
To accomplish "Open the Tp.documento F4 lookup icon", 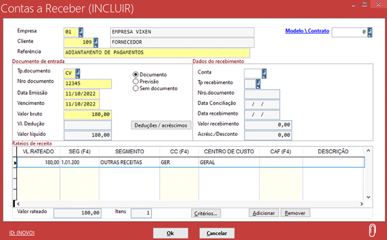I will (x=78, y=73).
